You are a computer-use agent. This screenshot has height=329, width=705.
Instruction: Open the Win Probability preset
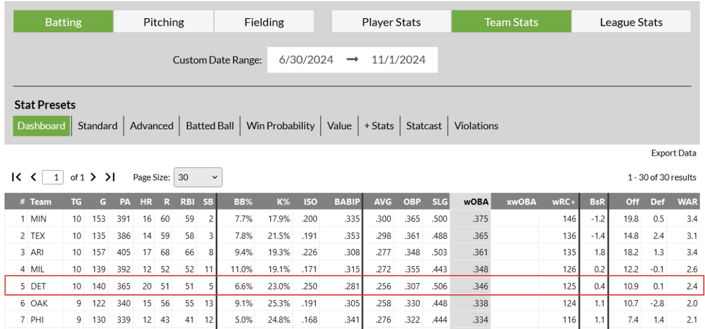coord(280,126)
